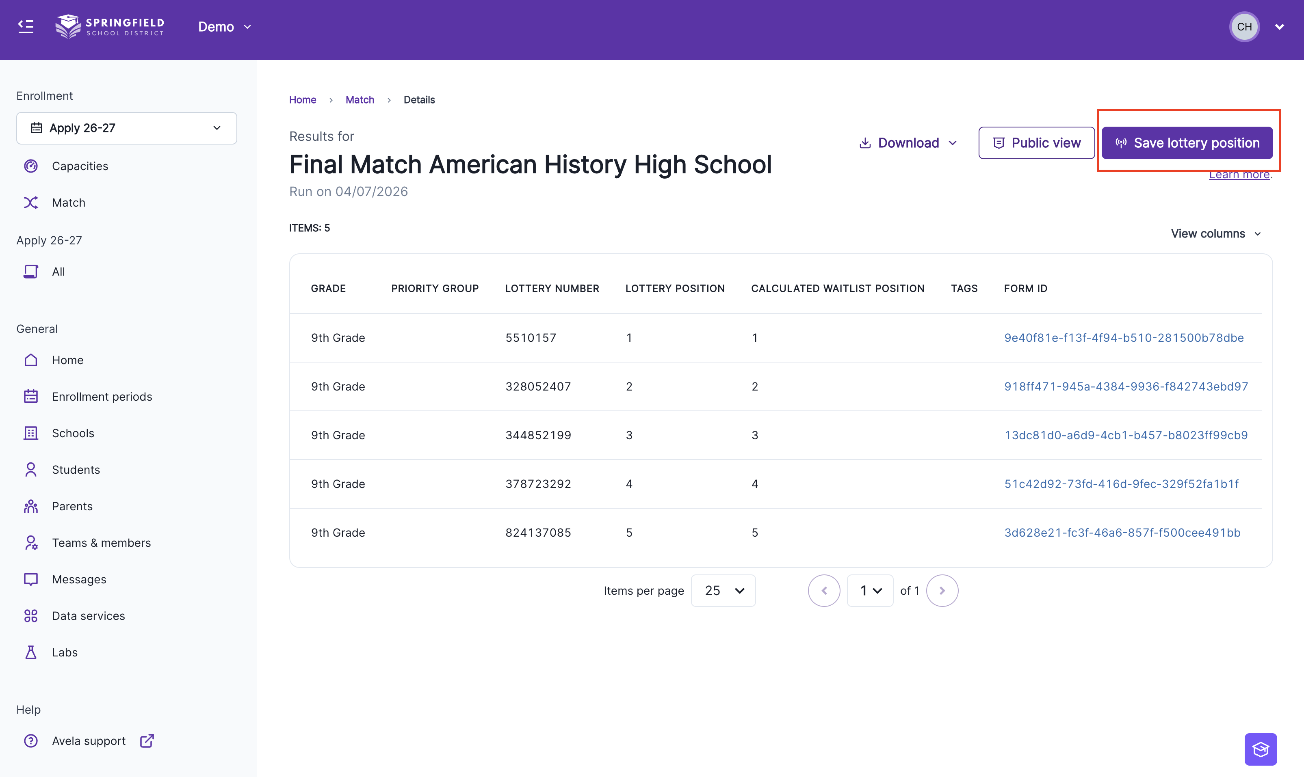Go to Enrollment periods in sidebar

tap(102, 396)
